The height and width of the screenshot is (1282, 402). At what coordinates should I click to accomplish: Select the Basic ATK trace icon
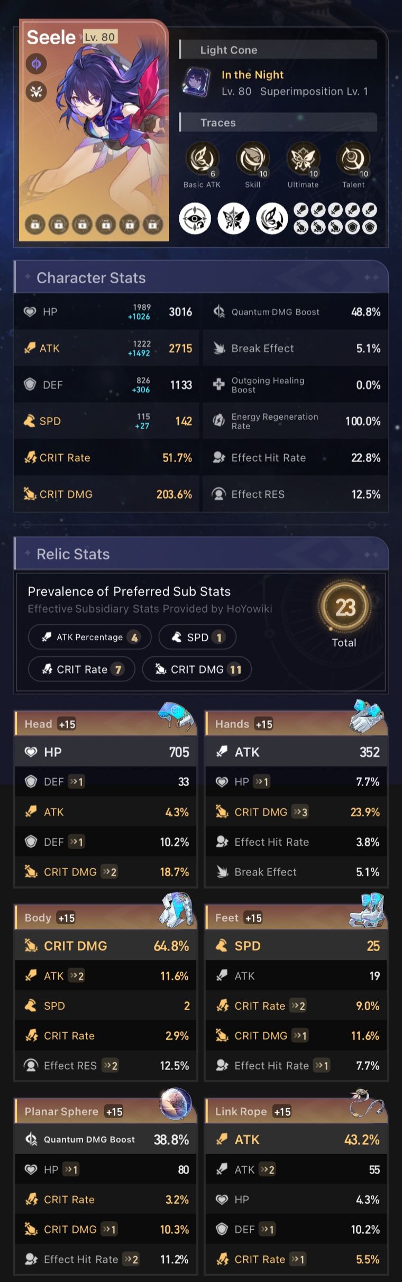[202, 158]
